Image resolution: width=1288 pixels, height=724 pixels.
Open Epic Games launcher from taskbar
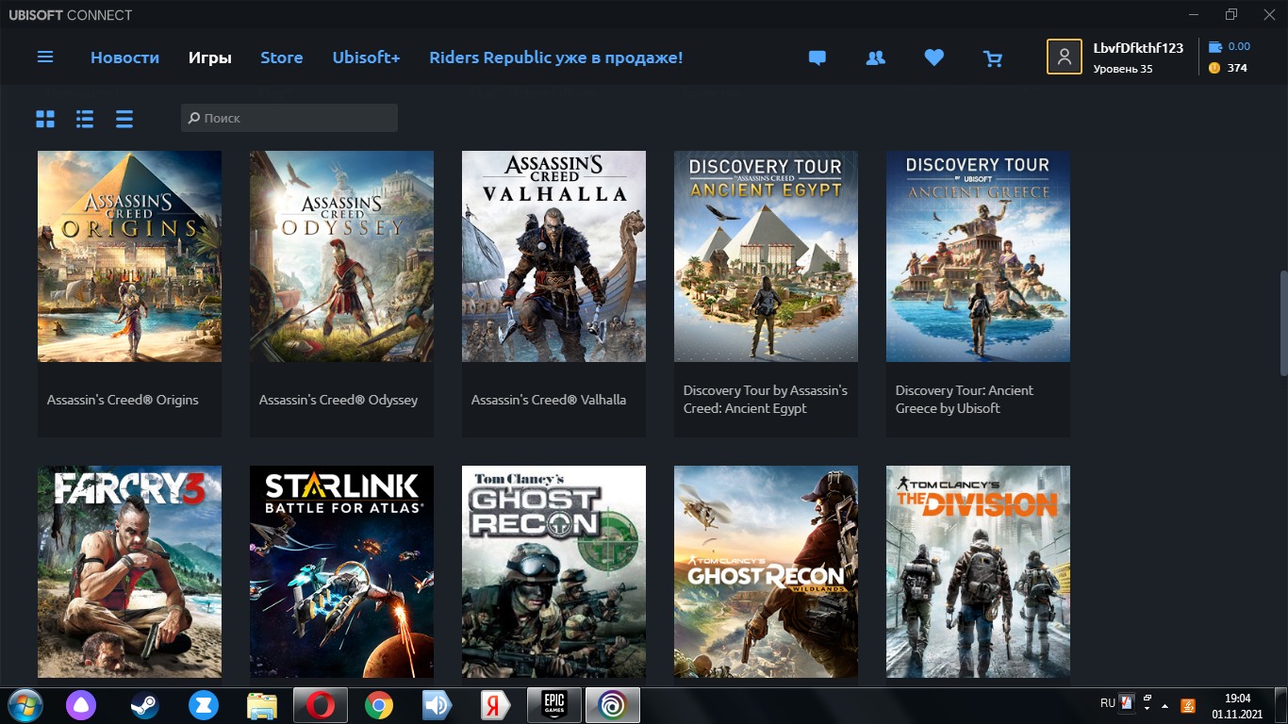[x=554, y=705]
